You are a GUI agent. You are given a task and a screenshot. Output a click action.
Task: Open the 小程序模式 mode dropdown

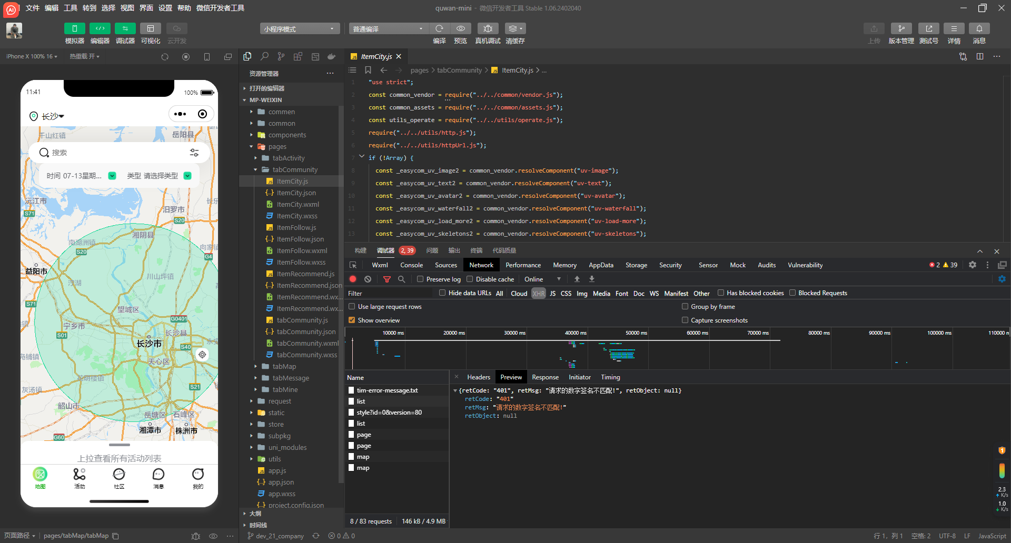pyautogui.click(x=299, y=29)
